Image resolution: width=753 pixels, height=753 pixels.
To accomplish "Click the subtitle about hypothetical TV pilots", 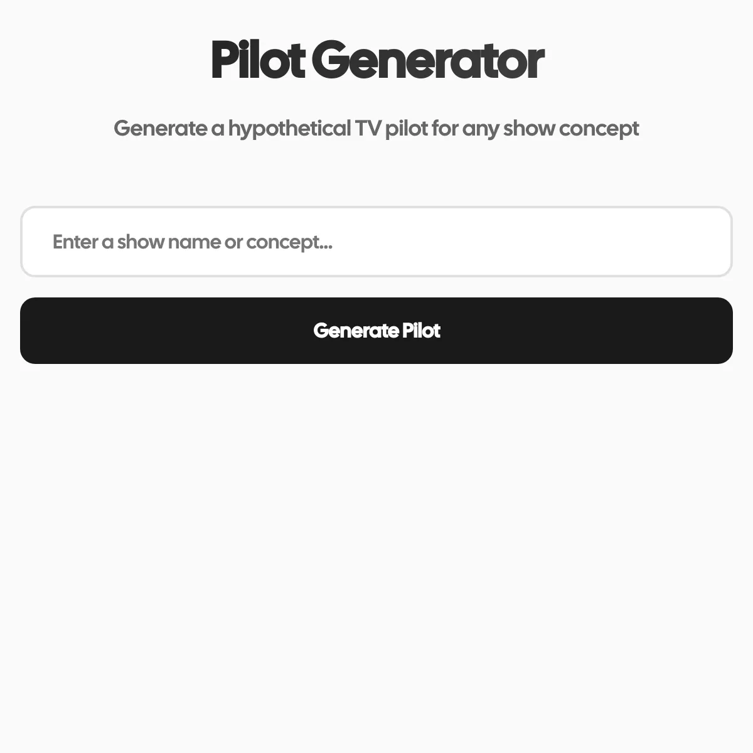I will click(376, 129).
